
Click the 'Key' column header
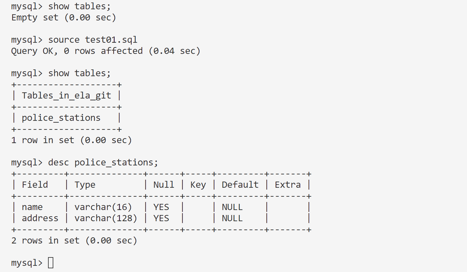coord(198,185)
